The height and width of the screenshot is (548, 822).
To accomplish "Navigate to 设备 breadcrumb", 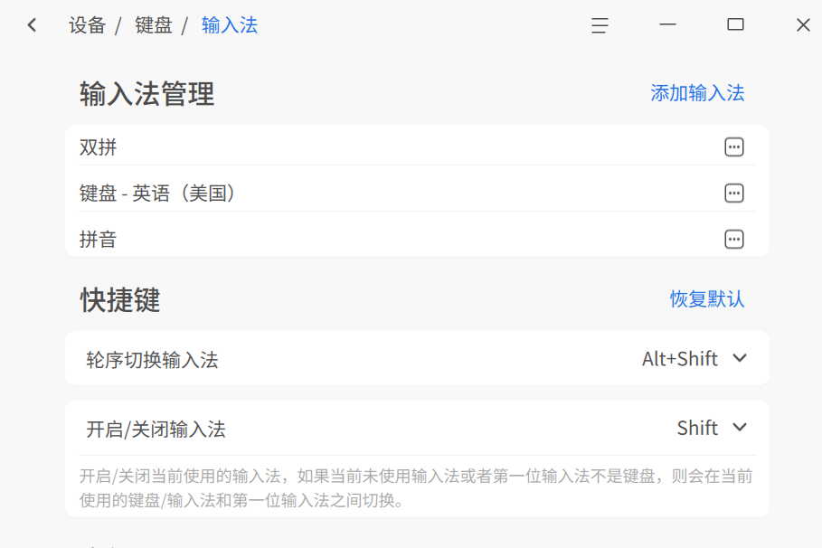I will [87, 25].
